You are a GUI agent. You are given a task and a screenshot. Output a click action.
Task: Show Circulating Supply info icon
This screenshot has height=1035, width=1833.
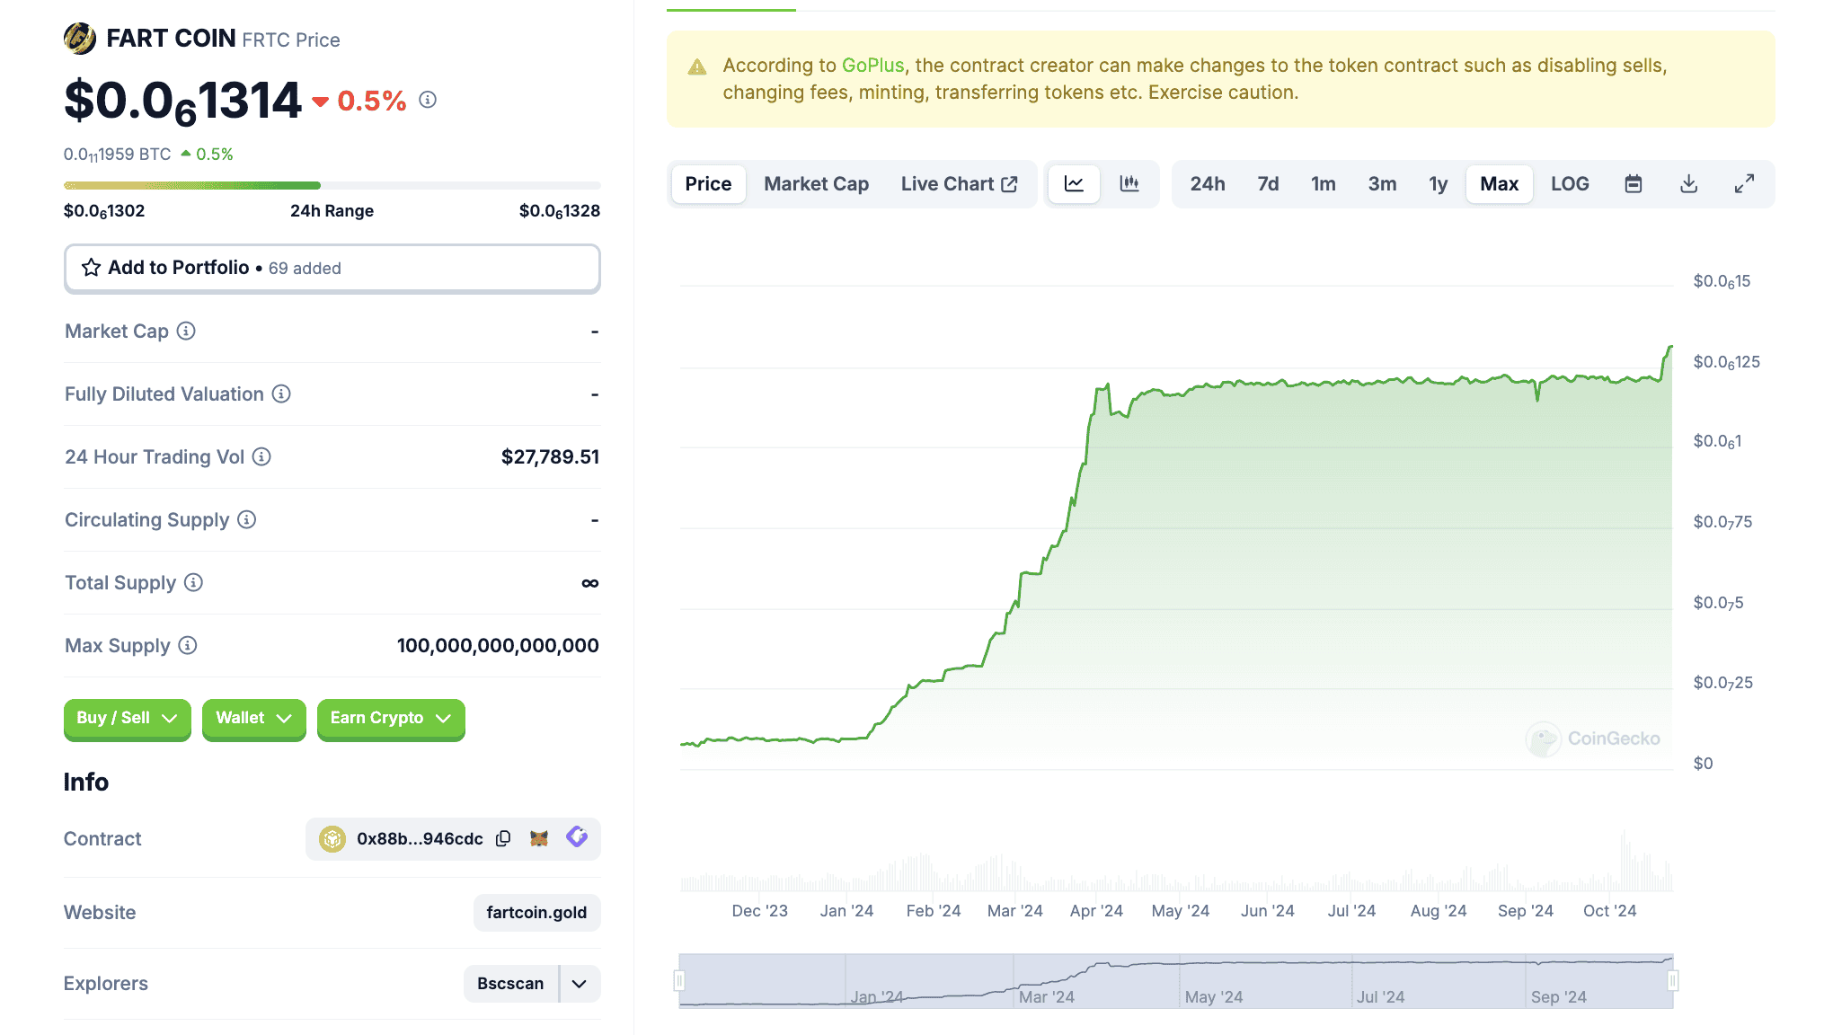(247, 520)
